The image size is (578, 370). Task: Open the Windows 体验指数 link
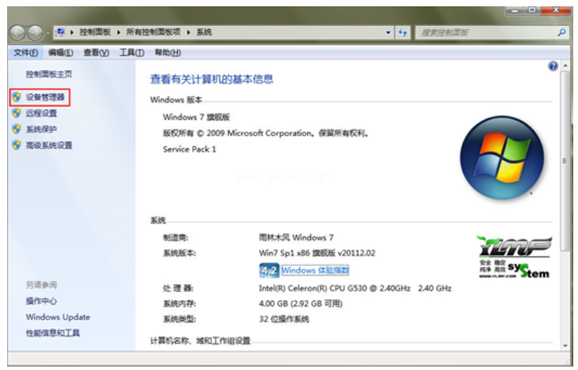pyautogui.click(x=315, y=271)
